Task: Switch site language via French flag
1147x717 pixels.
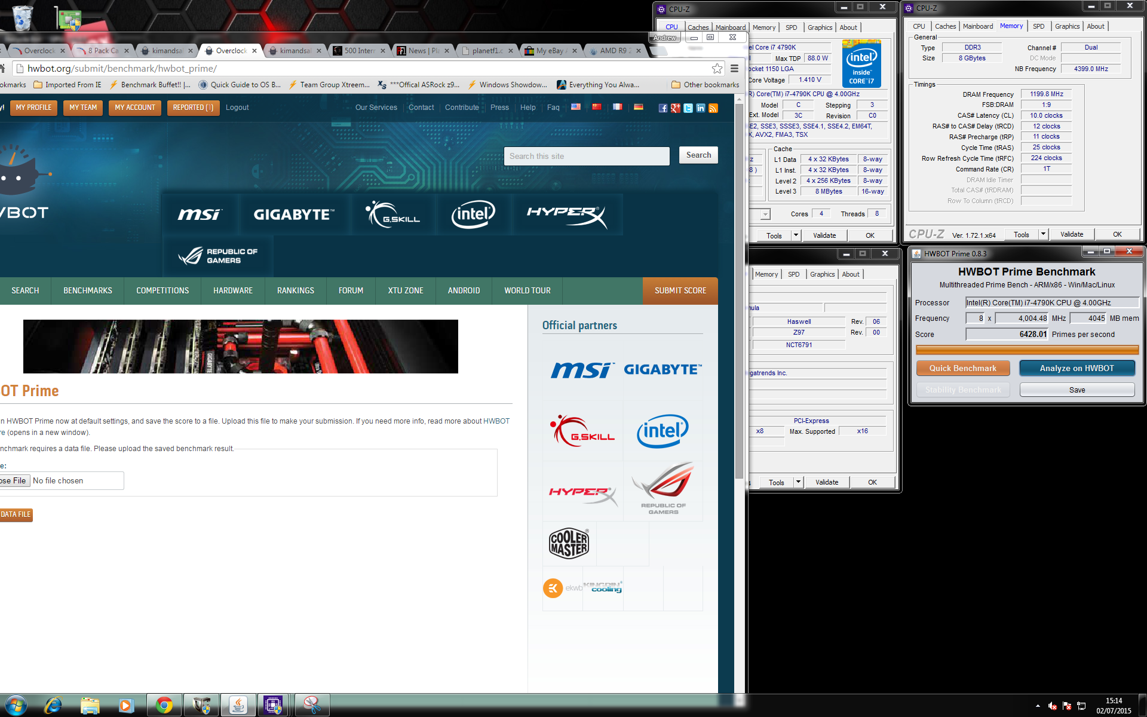Action: click(618, 107)
